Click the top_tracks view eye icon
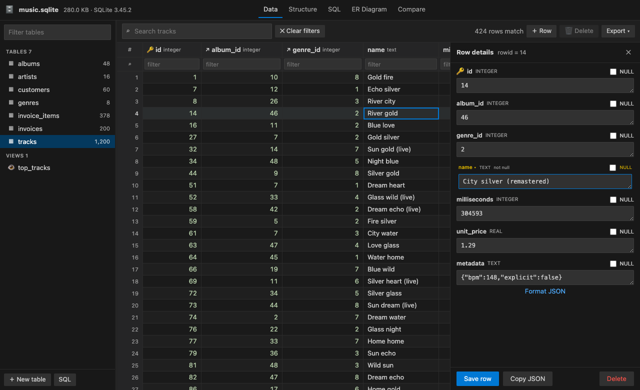 point(11,167)
